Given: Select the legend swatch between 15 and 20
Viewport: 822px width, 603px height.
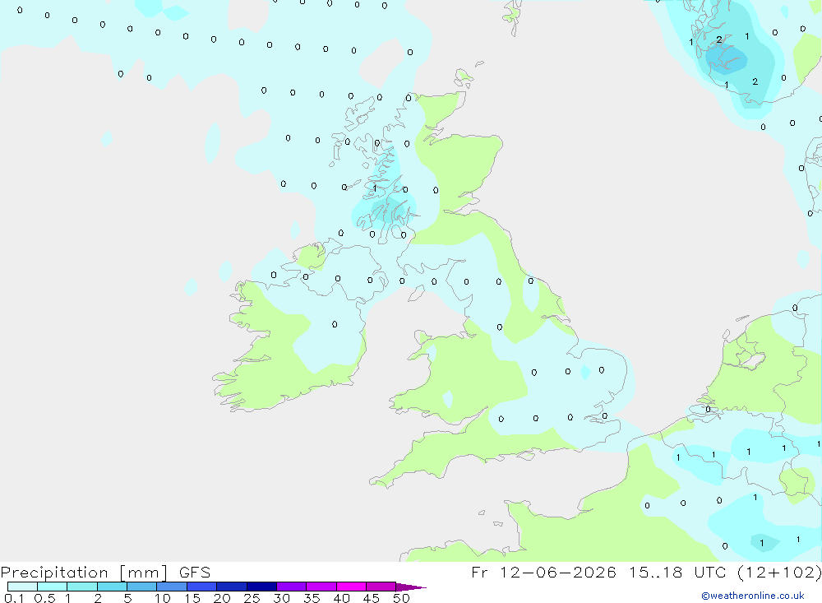Looking at the screenshot, I should (x=201, y=587).
